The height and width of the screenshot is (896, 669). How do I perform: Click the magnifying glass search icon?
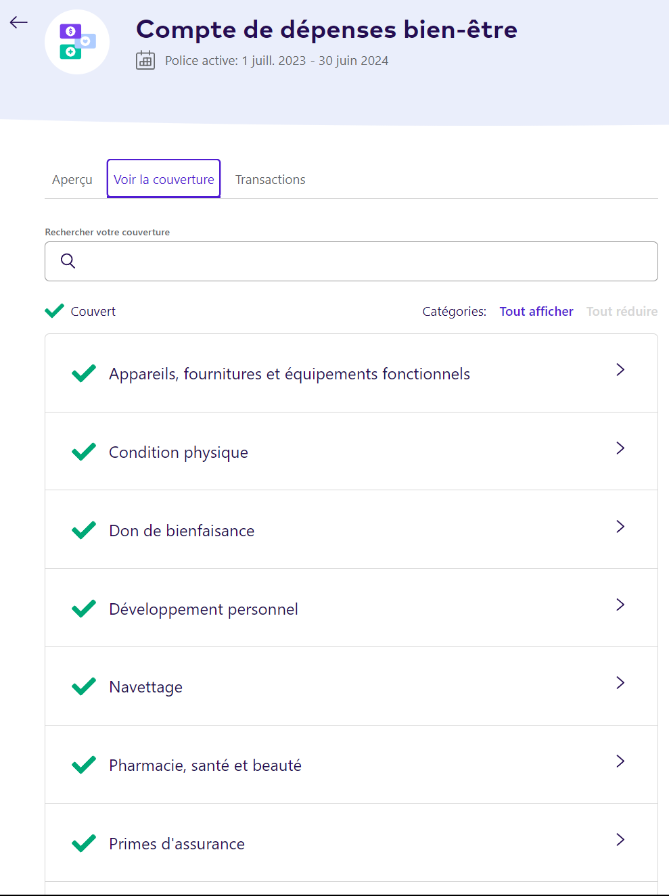pos(68,261)
